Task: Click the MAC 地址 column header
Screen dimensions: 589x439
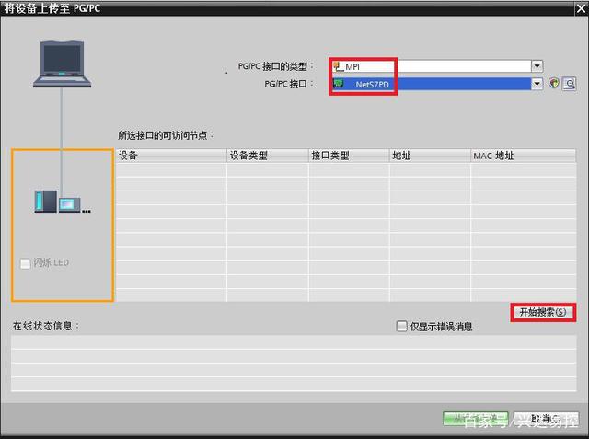Action: tap(524, 156)
